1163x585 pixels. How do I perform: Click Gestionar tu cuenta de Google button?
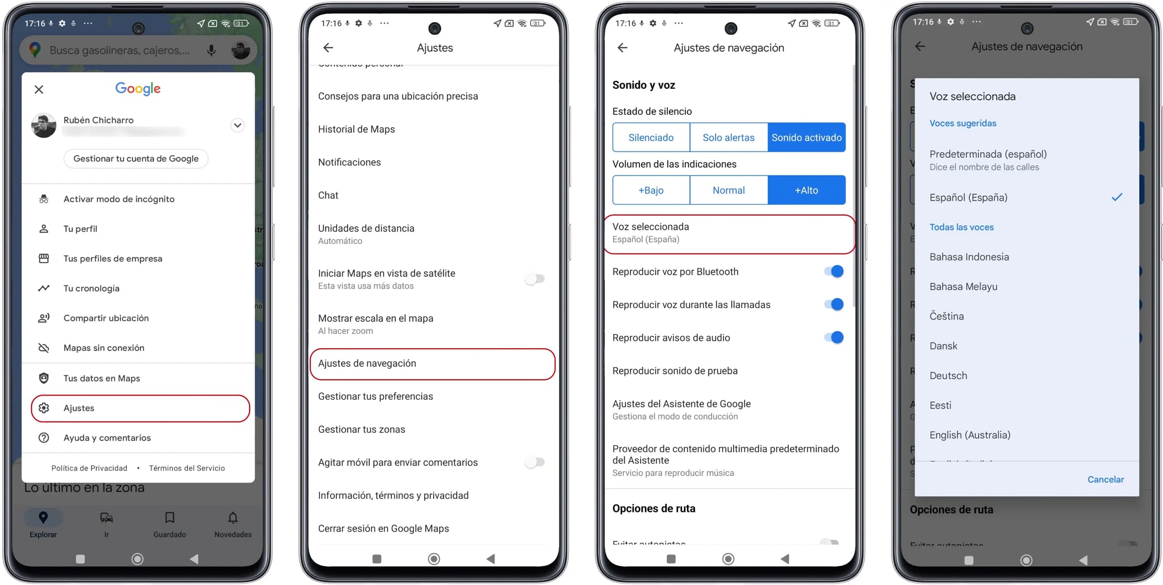tap(138, 158)
